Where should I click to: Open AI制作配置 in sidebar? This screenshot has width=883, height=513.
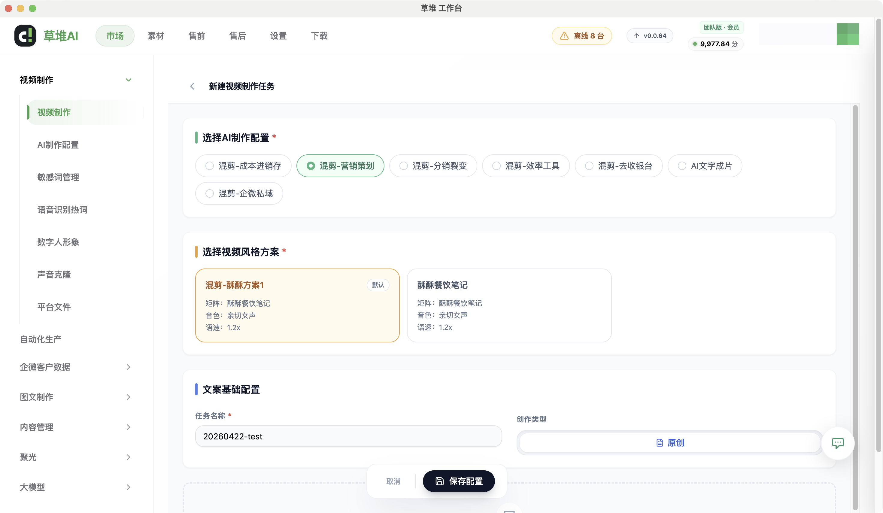58,145
